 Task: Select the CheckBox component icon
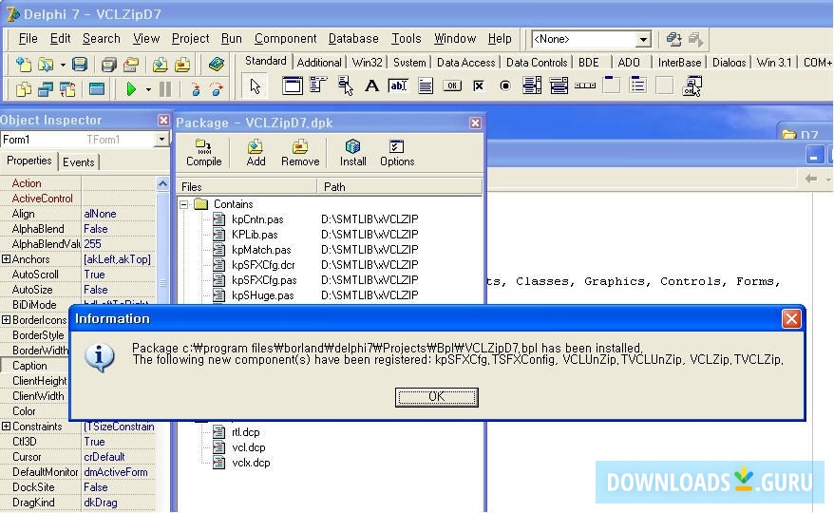[x=479, y=85]
